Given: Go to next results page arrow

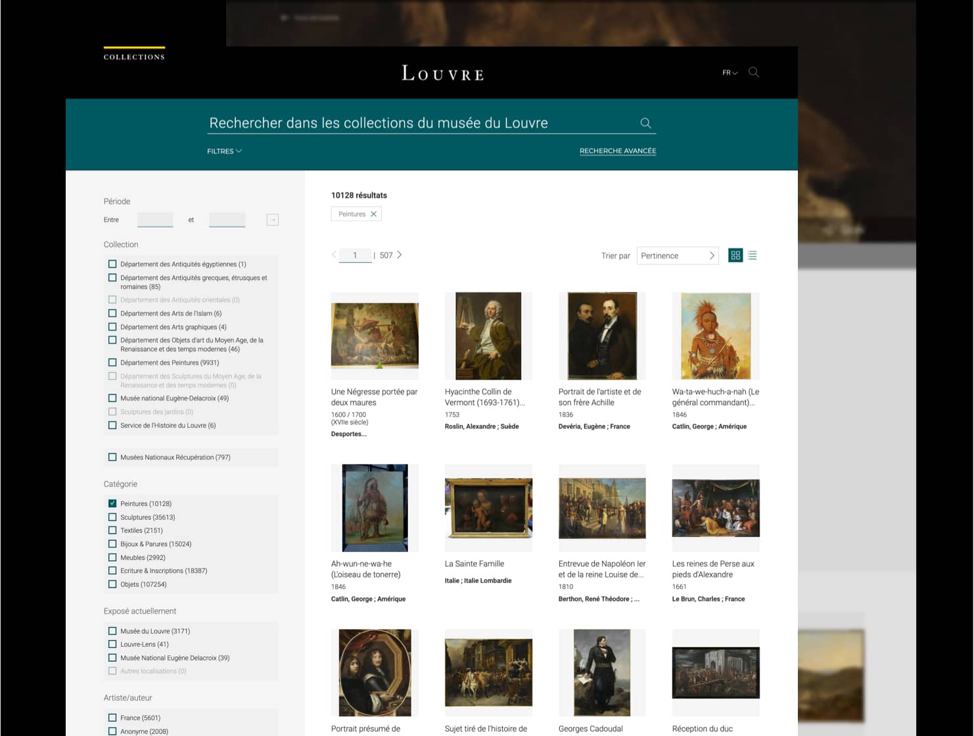Looking at the screenshot, I should pyautogui.click(x=400, y=255).
